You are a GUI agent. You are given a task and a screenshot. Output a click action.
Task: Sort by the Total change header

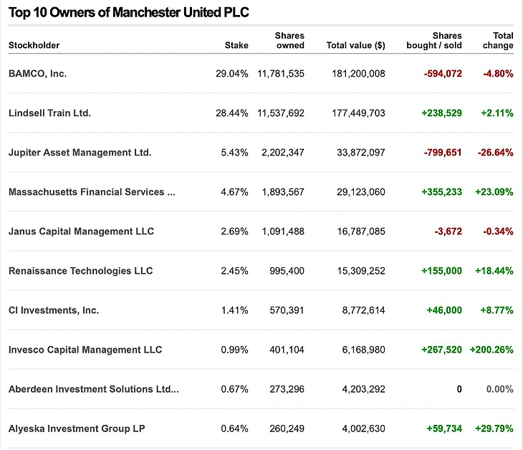coord(498,40)
